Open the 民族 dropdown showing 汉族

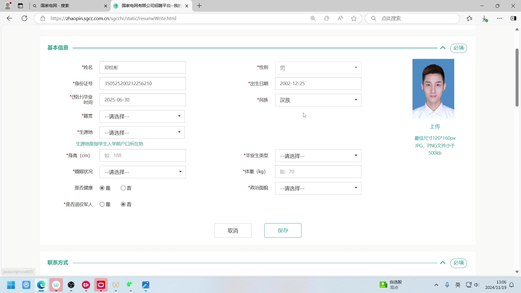[x=318, y=100]
